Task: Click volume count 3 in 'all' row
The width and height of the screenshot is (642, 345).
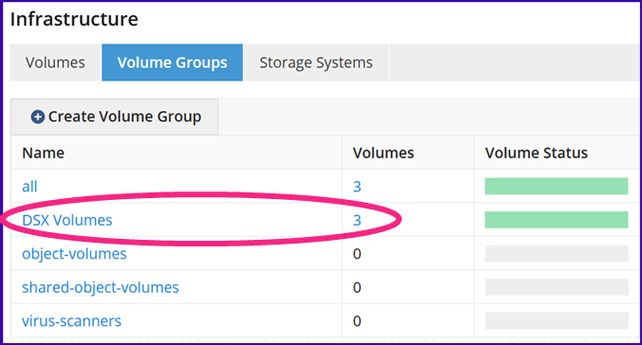Action: click(357, 187)
